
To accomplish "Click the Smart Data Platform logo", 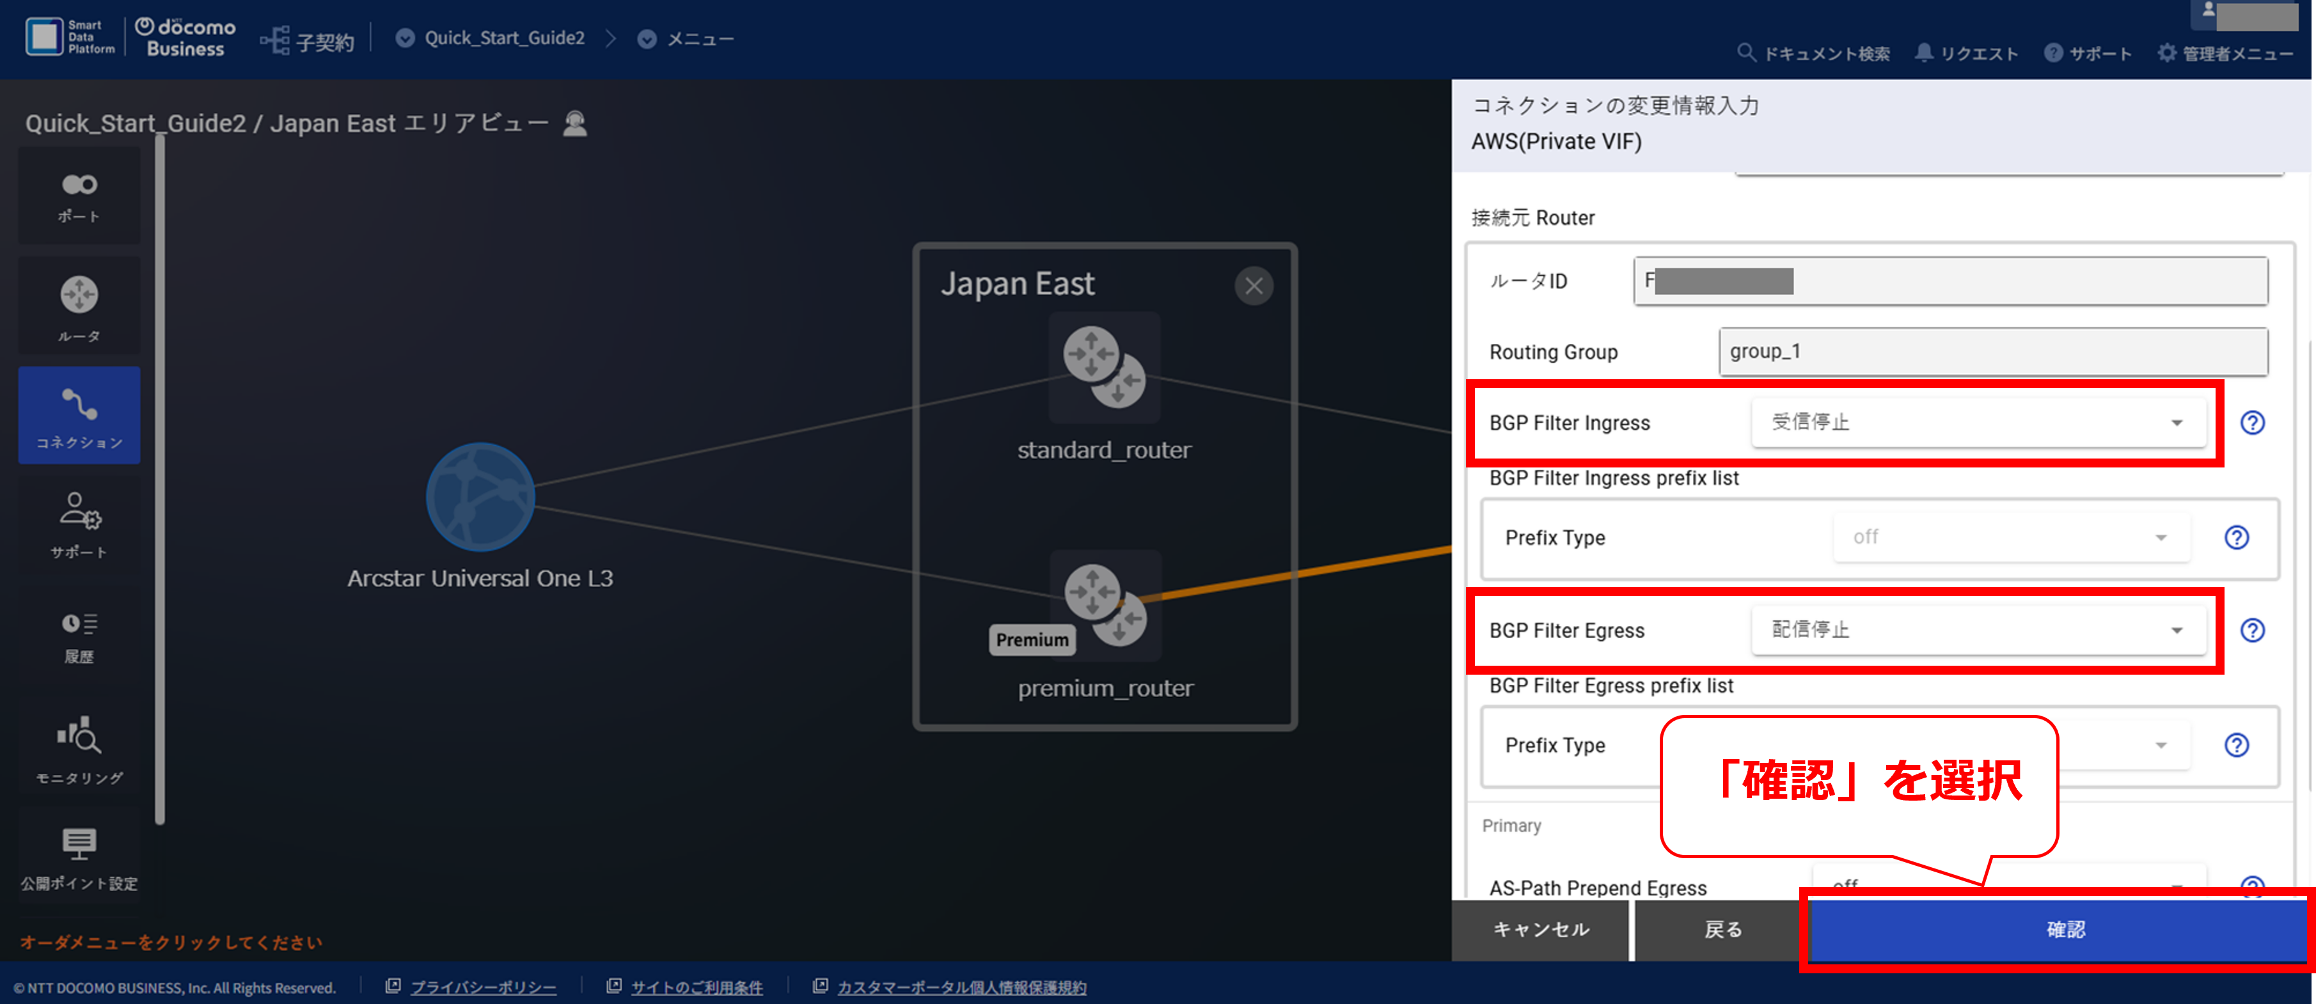I will (70, 37).
